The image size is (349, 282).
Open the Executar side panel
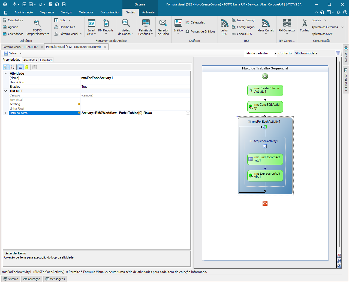coord(346,54)
